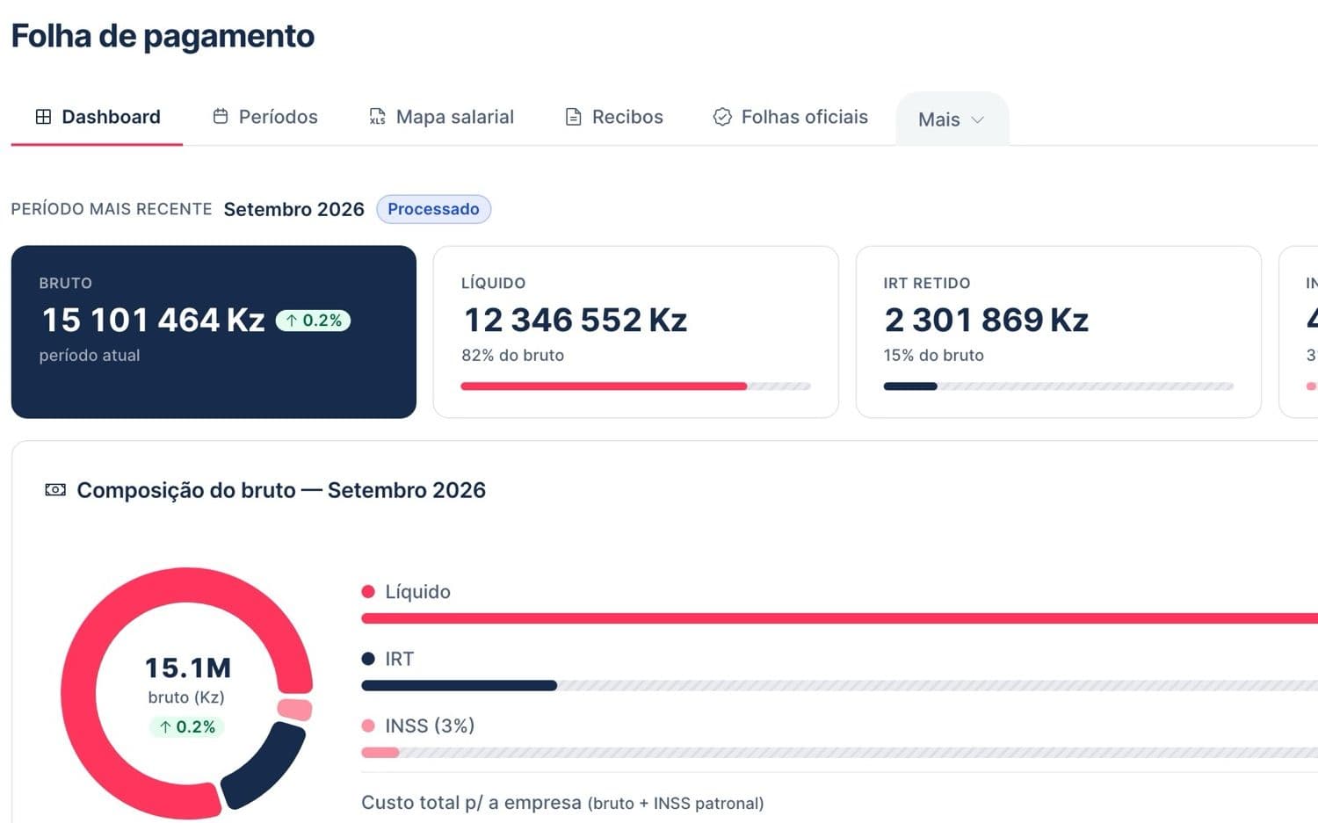Go to the Recibos tab
Image resolution: width=1318 pixels, height=823 pixels.
coord(614,117)
